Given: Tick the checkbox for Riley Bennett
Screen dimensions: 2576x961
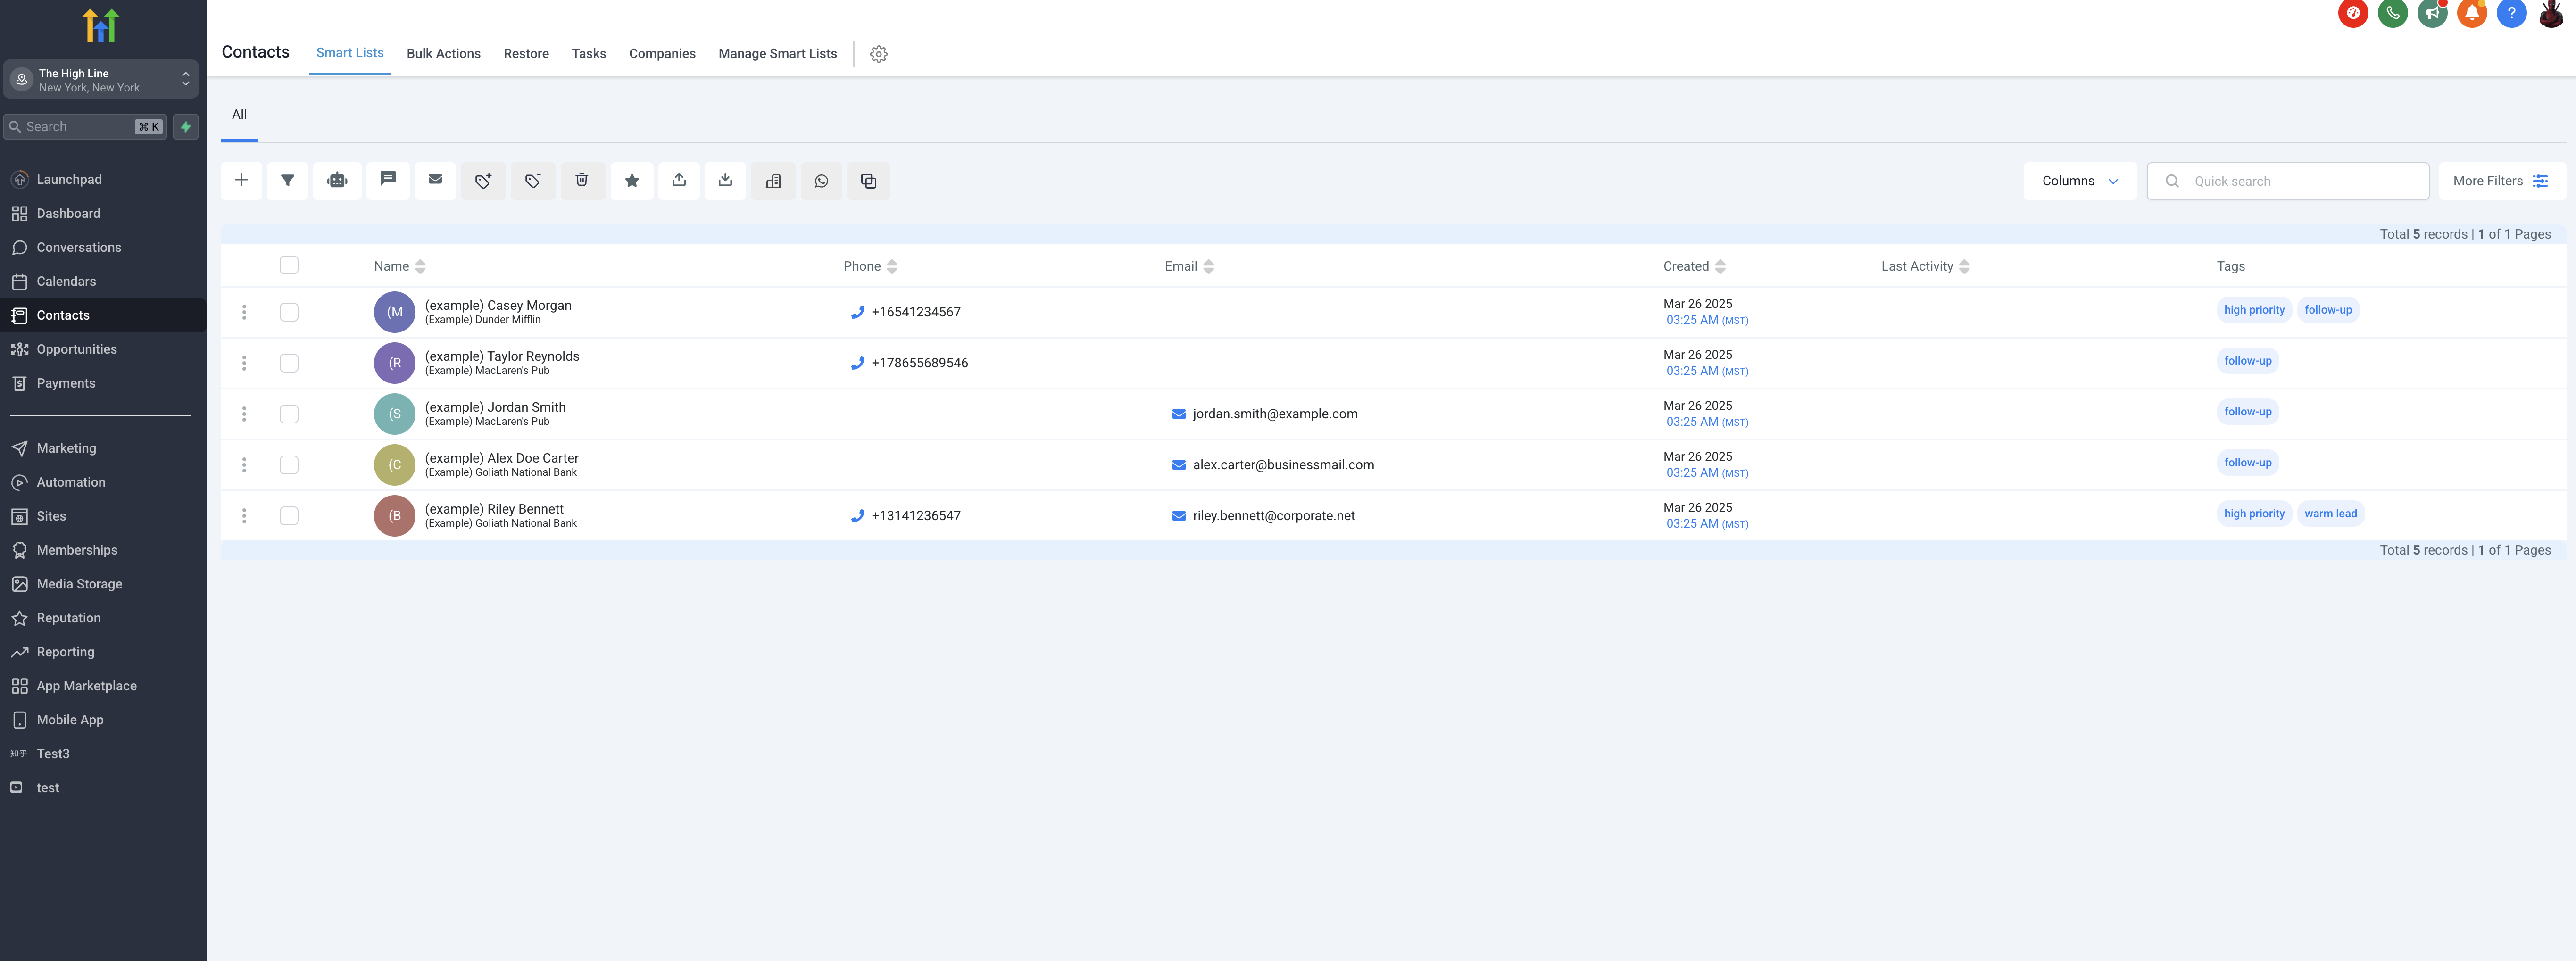Looking at the screenshot, I should 289,516.
